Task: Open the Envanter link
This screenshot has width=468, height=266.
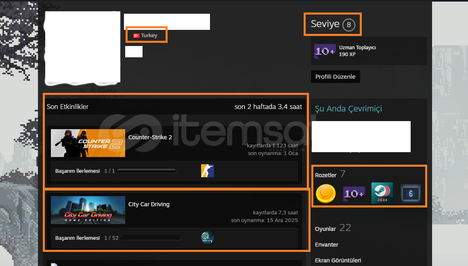Action: click(x=327, y=245)
